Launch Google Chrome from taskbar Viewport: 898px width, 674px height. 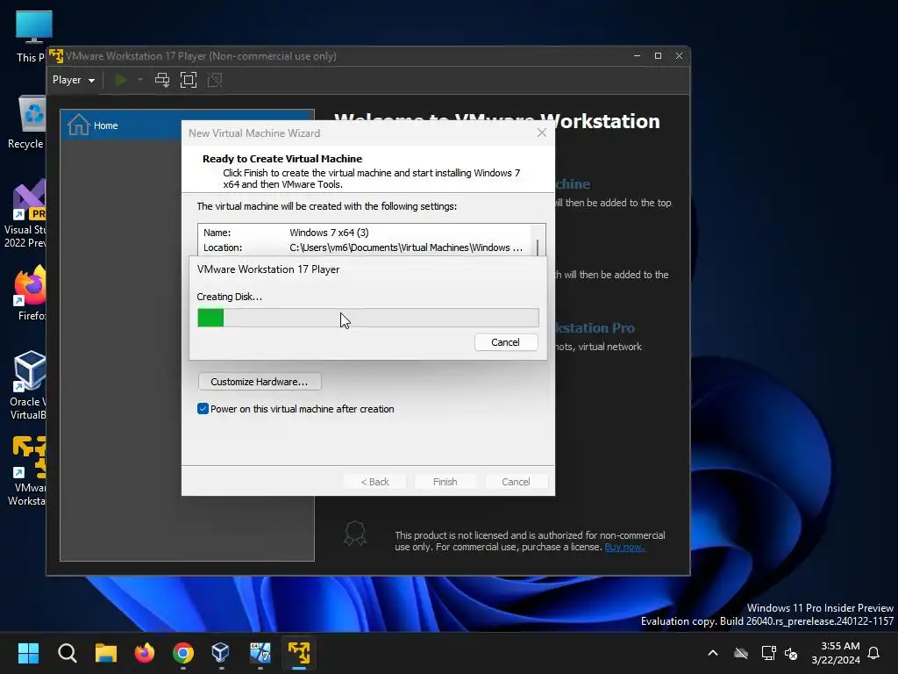183,653
